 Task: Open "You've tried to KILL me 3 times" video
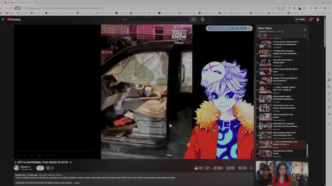(x=281, y=108)
